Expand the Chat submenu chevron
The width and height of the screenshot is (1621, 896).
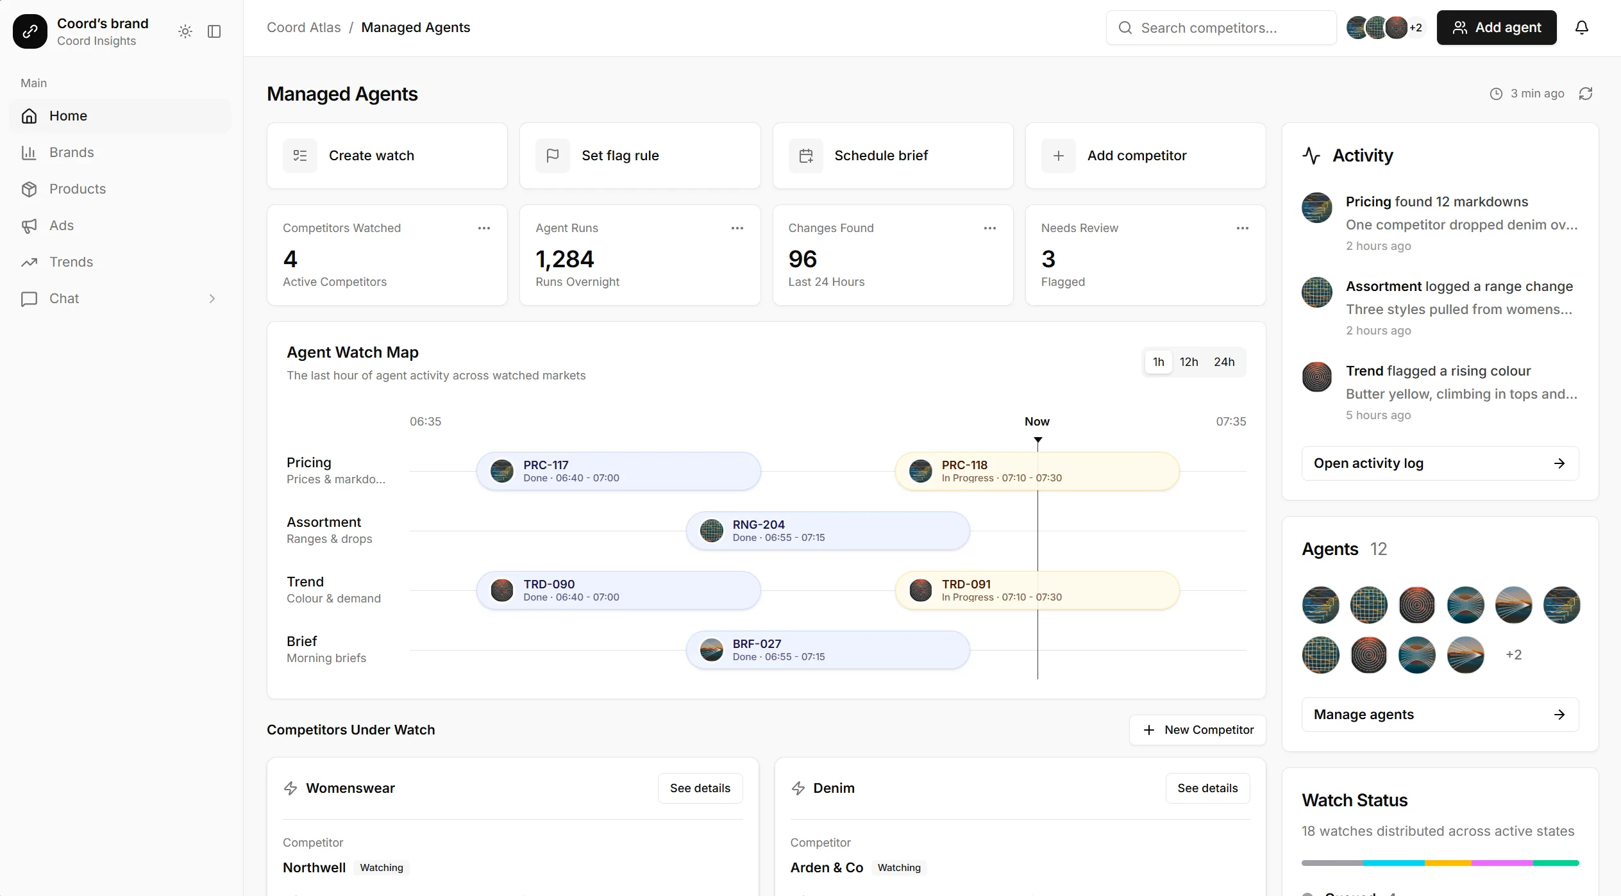(212, 299)
